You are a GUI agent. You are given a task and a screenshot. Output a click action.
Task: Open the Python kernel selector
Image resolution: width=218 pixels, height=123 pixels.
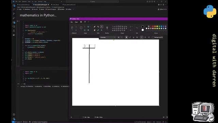point(162,9)
